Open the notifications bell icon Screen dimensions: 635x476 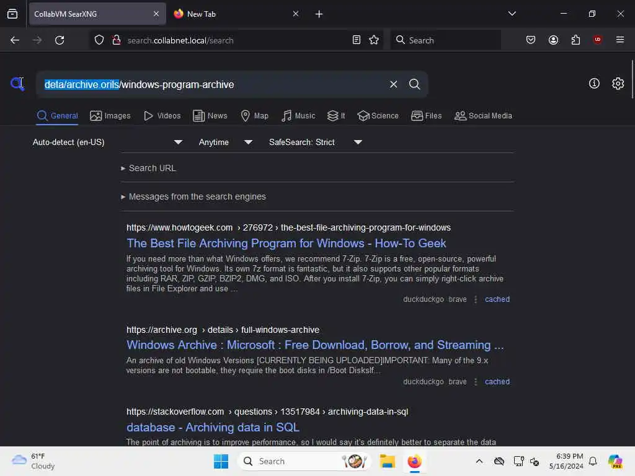pos(593,461)
